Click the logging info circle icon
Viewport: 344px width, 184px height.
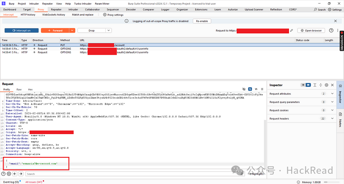click(x=126, y=21)
